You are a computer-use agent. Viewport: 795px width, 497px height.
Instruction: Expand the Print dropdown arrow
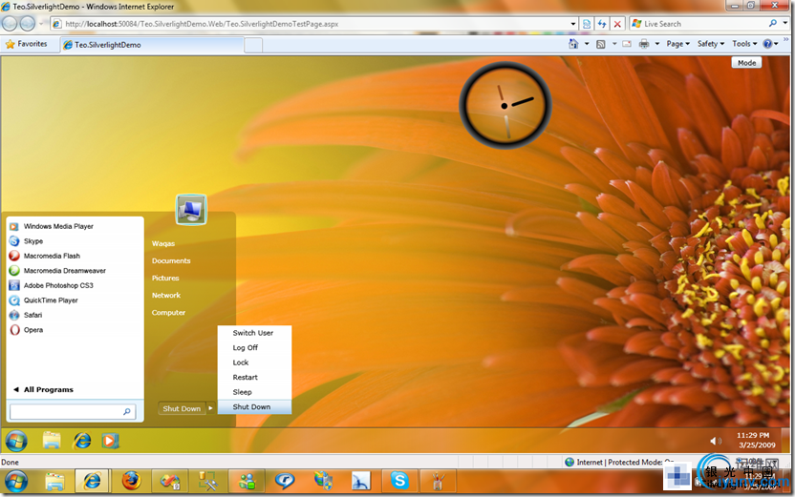pos(657,44)
